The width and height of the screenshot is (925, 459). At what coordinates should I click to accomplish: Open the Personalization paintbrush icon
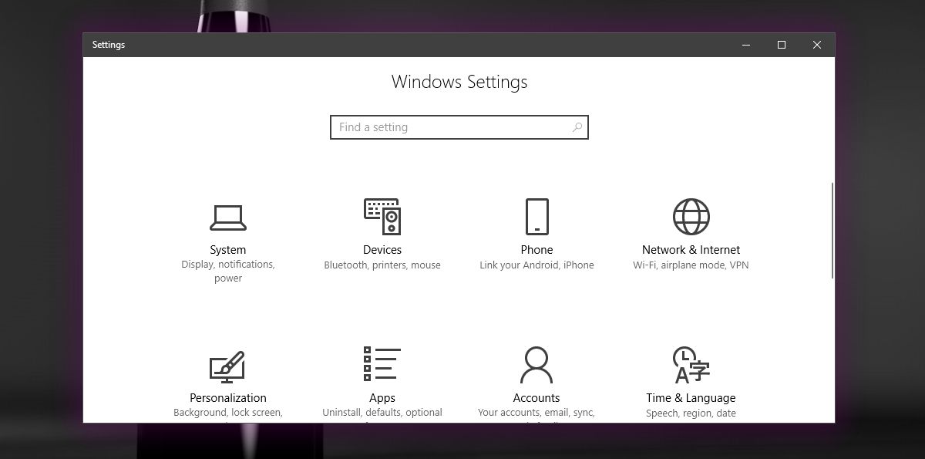[227, 367]
